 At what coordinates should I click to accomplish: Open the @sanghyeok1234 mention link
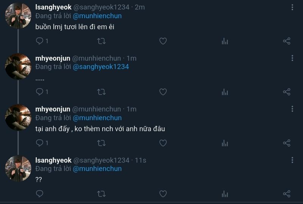coord(101,67)
